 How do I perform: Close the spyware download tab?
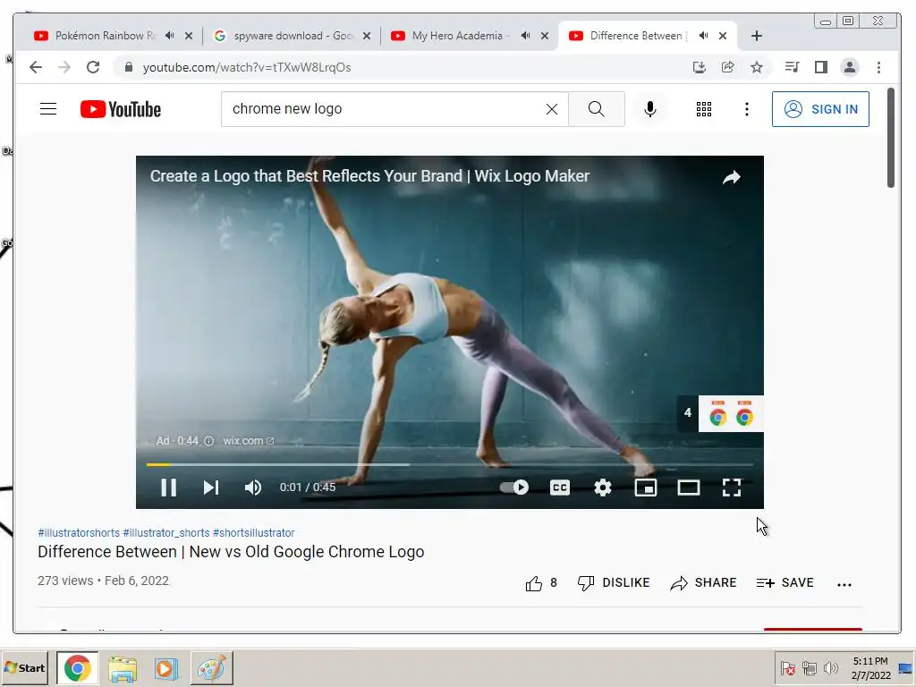[367, 36]
